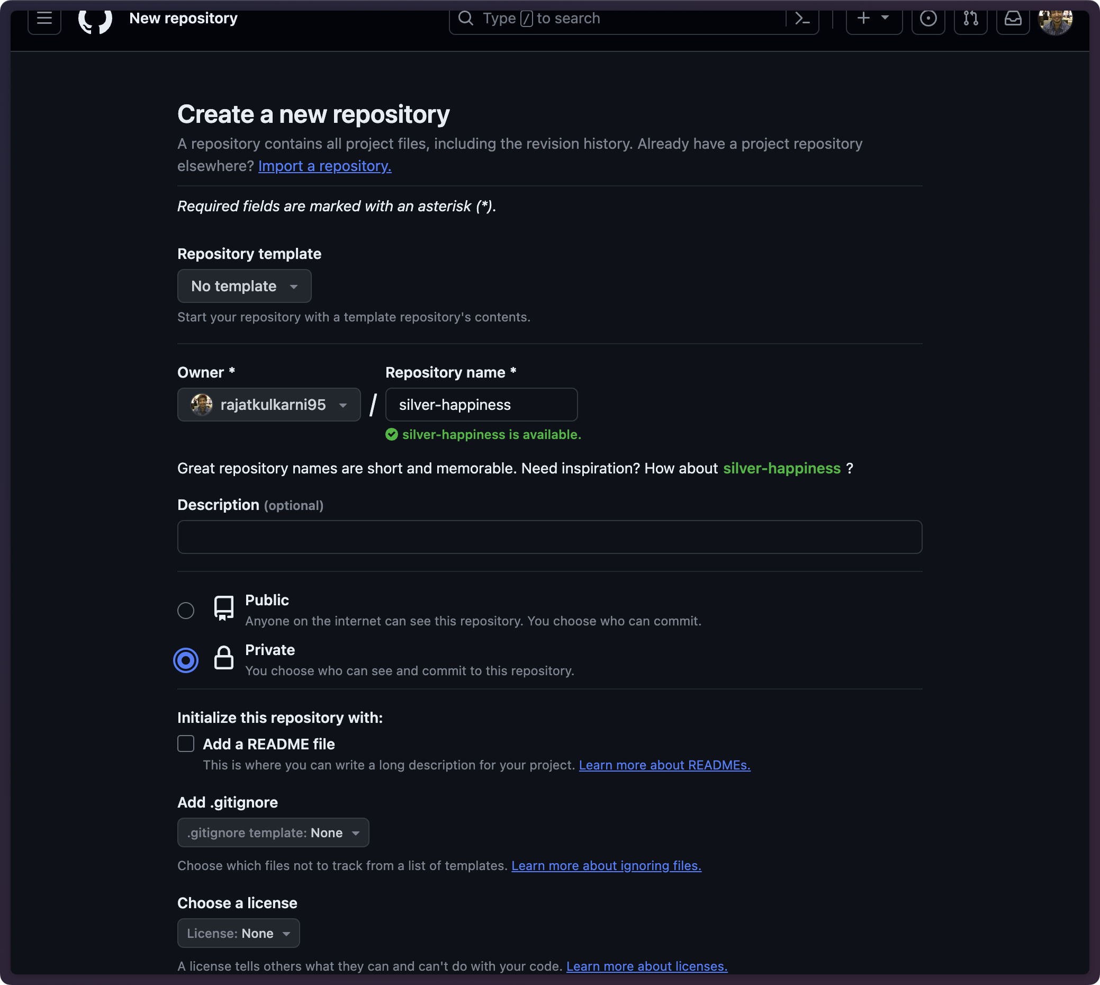This screenshot has height=985, width=1100.
Task: Click the Public repository book icon
Action: pos(223,609)
